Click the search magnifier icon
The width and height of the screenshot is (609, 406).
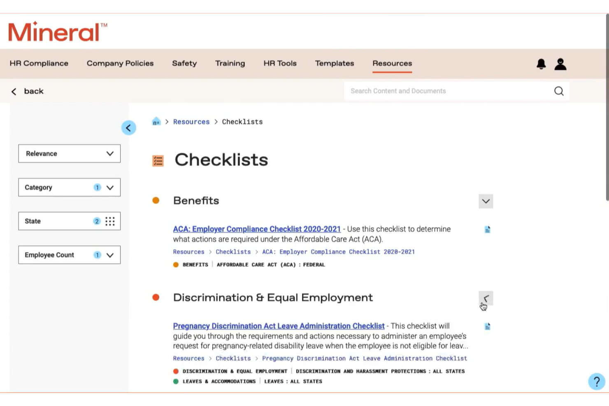coord(558,91)
